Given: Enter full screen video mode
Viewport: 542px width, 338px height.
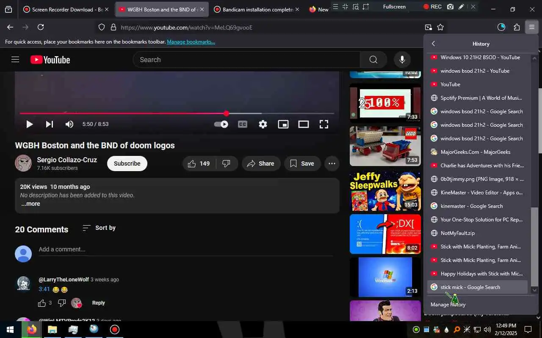Looking at the screenshot, I should pos(324,124).
